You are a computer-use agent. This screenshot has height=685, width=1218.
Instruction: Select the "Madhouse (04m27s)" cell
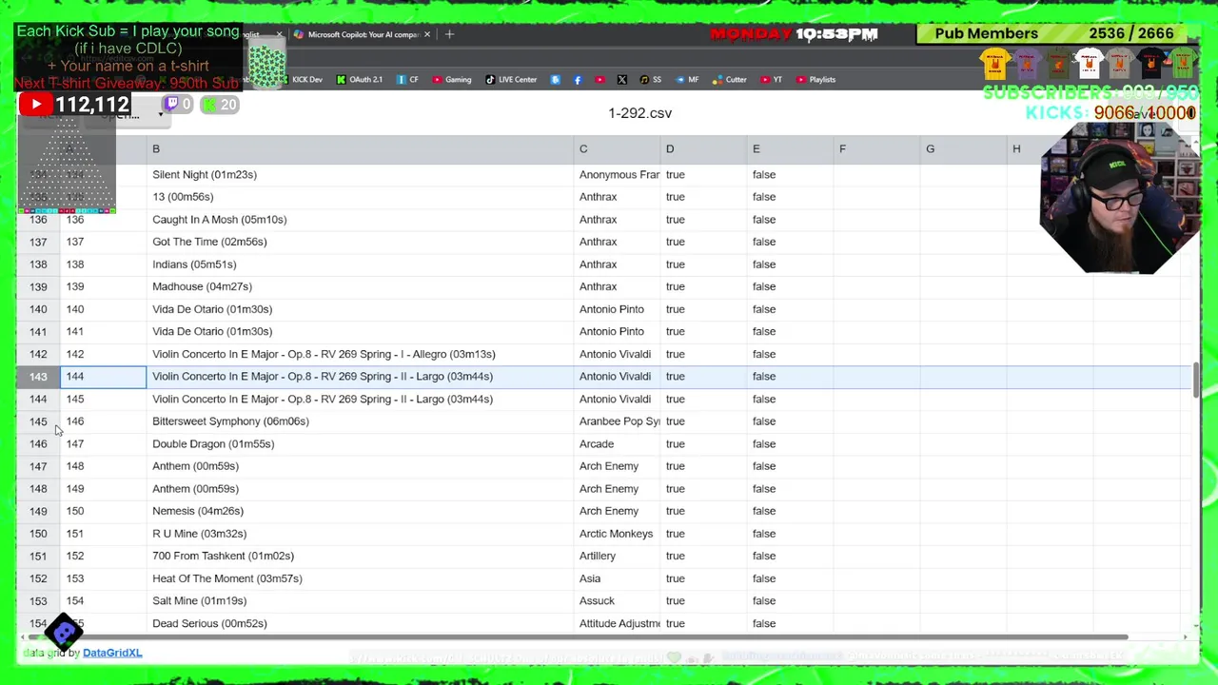(x=360, y=286)
